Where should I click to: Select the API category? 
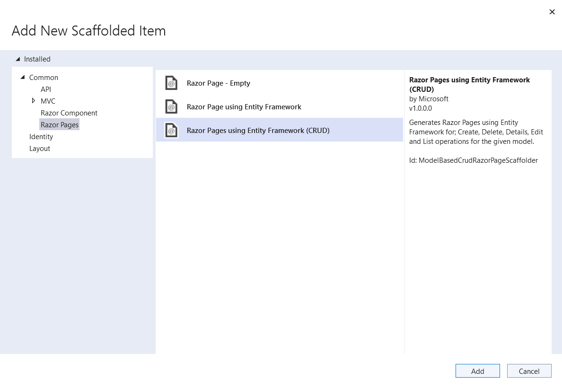pos(46,89)
